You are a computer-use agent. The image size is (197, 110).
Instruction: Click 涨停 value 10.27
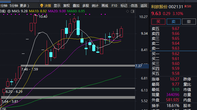175,79
